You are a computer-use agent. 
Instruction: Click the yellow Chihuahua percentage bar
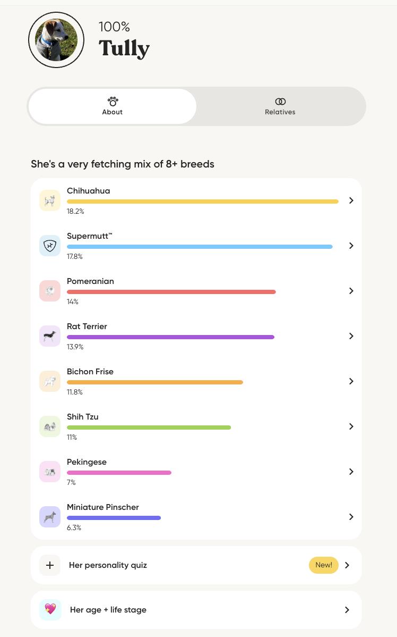click(x=202, y=202)
